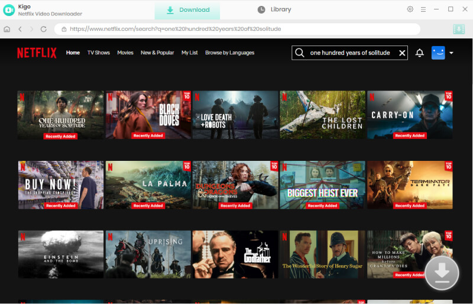Open Movies in Netflix navigation
Screen dimensions: 473x304
pos(125,53)
